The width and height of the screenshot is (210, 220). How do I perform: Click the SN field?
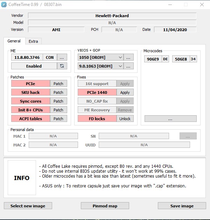134,136
